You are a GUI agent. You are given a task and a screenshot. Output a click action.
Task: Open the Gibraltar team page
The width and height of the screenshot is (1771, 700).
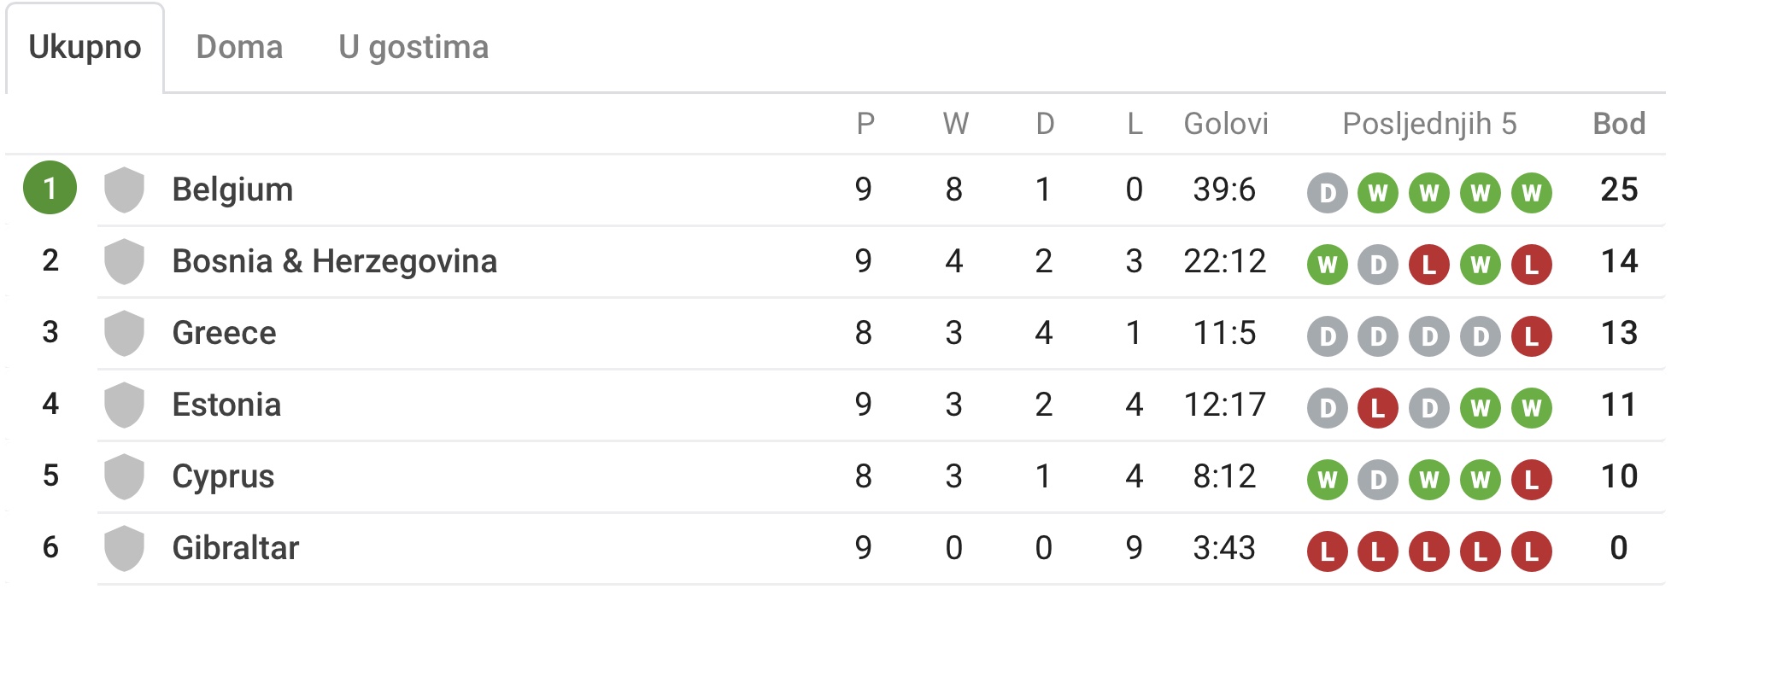pyautogui.click(x=236, y=548)
